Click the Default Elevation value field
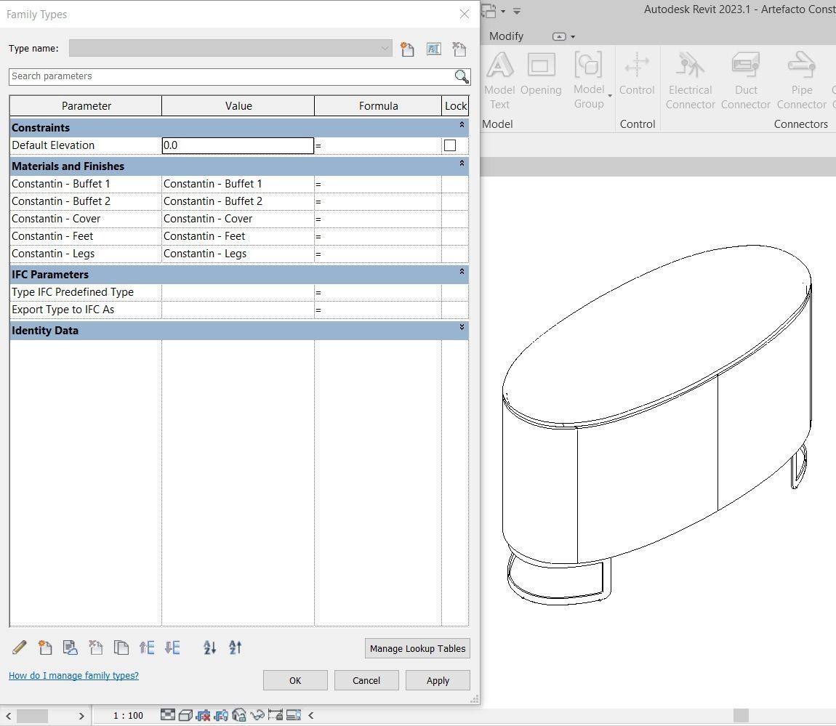 238,145
